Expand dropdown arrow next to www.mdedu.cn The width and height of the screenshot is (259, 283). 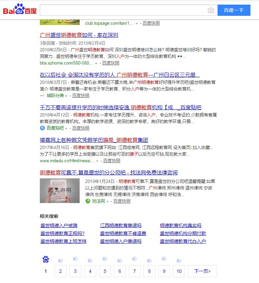pos(97,161)
